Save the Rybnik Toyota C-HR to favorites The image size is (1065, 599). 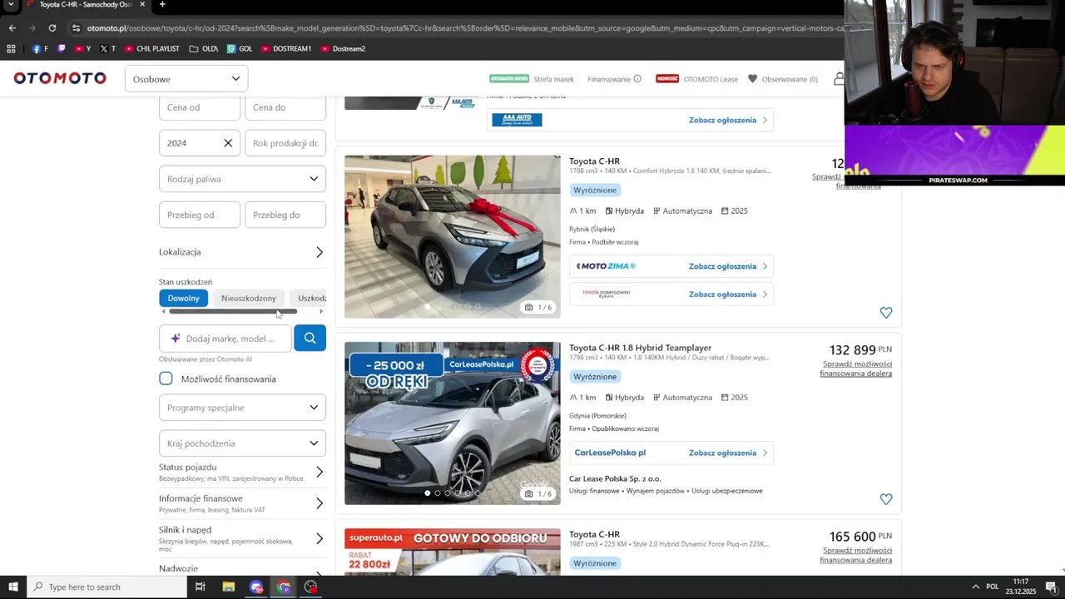886,313
